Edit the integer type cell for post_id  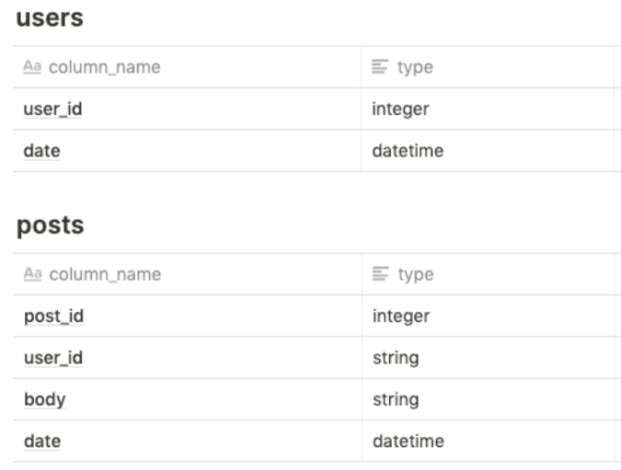coord(488,316)
